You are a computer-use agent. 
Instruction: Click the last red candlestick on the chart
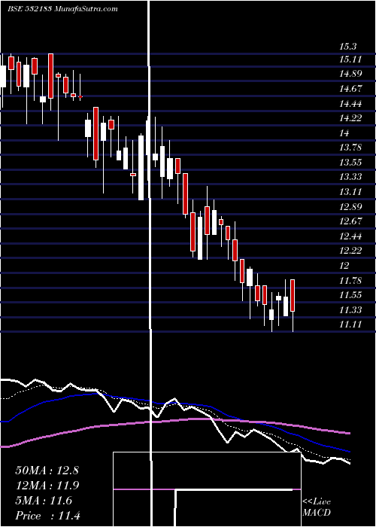point(293,295)
